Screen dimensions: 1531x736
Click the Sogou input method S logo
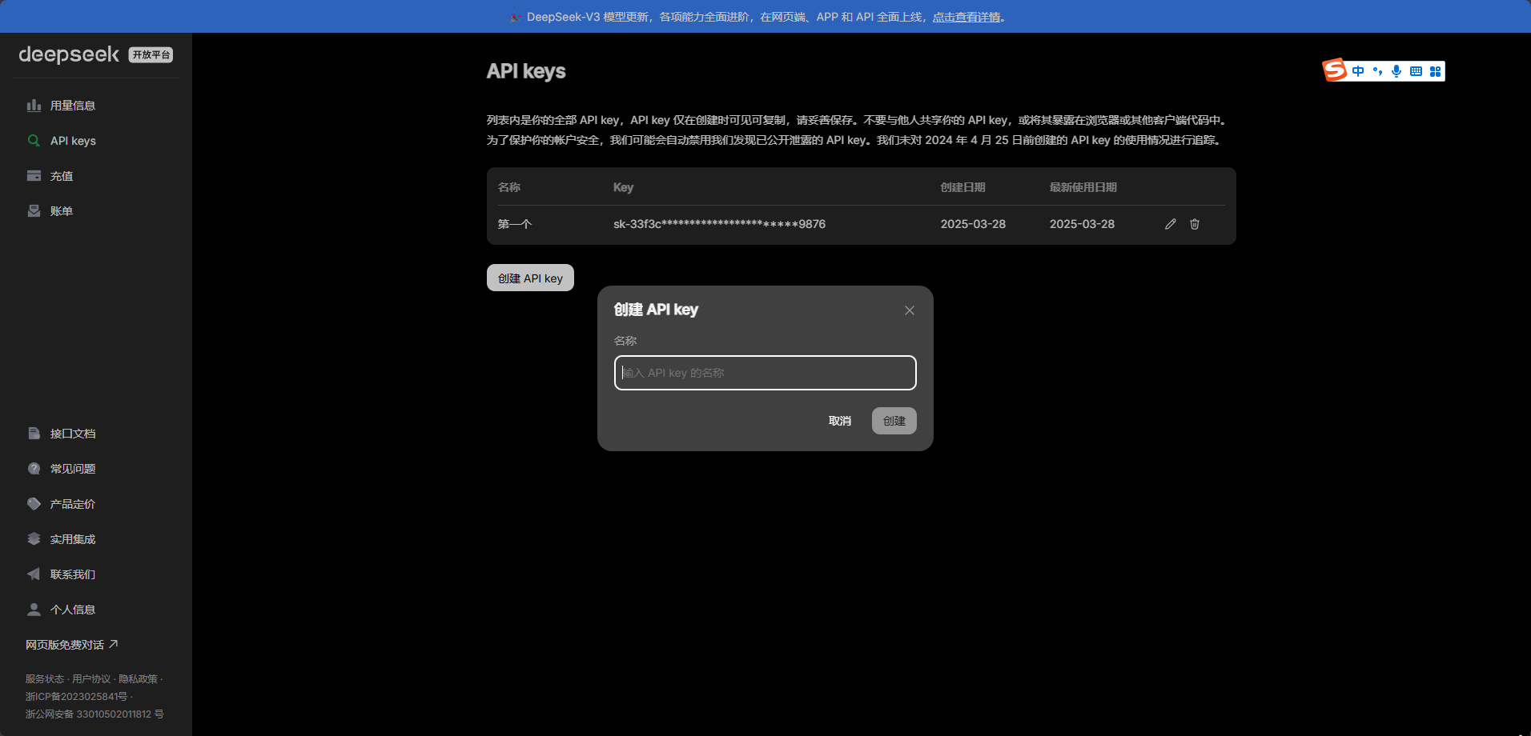pyautogui.click(x=1335, y=70)
